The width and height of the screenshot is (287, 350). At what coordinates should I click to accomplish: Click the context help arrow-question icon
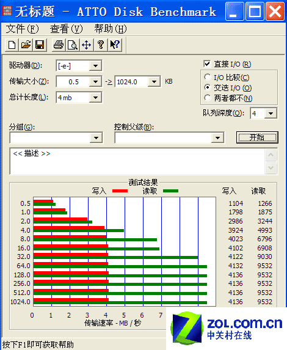[x=115, y=45]
